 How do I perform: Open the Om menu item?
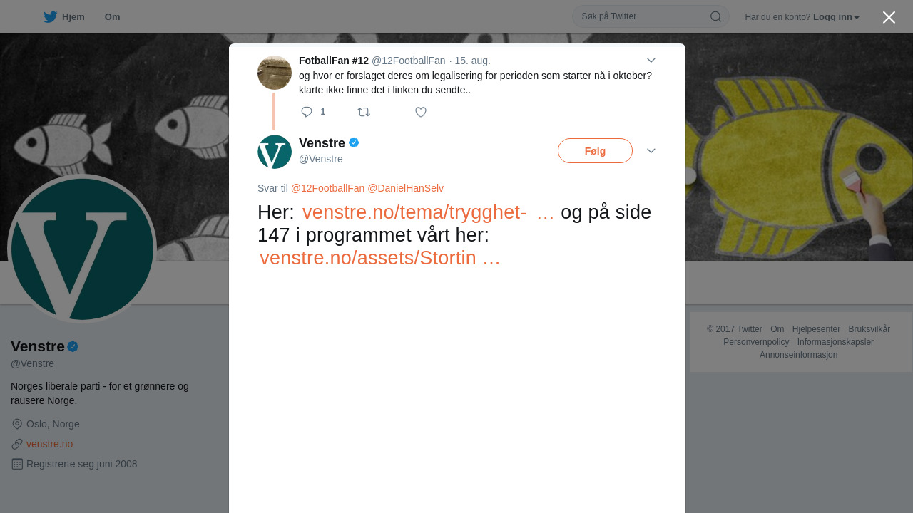(x=112, y=17)
